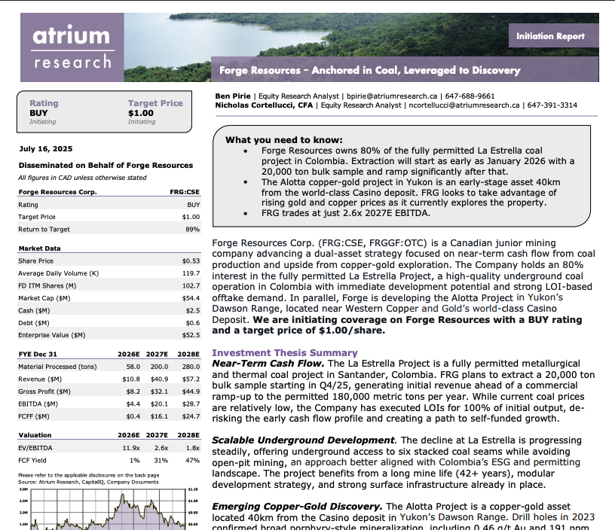Click the Return to Target value 89%

click(193, 229)
